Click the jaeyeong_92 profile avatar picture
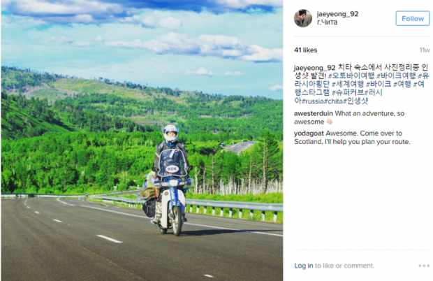Viewport: 433px width, 281px height. coord(303,18)
